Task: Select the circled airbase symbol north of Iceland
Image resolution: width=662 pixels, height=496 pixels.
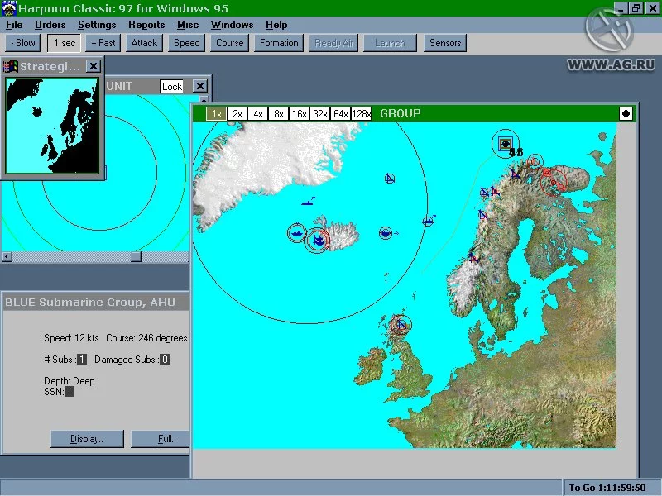Action: point(390,179)
